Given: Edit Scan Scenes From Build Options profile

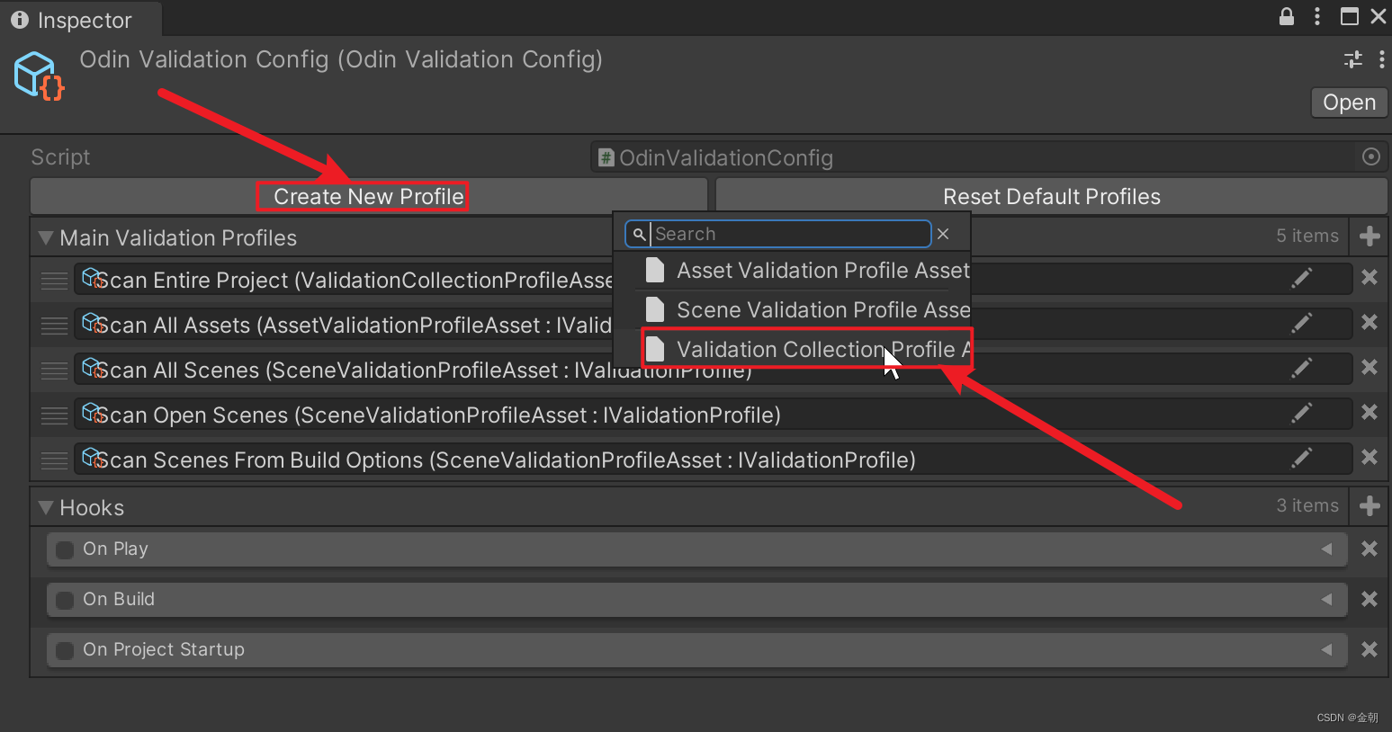Looking at the screenshot, I should (x=1301, y=459).
